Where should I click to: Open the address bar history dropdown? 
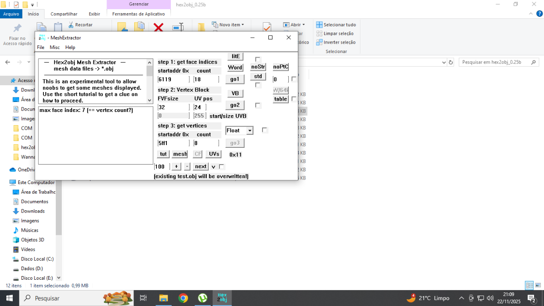(x=442, y=62)
